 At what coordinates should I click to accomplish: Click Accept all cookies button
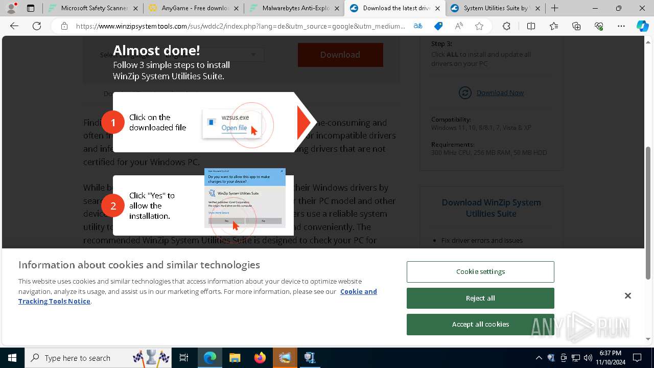click(480, 324)
